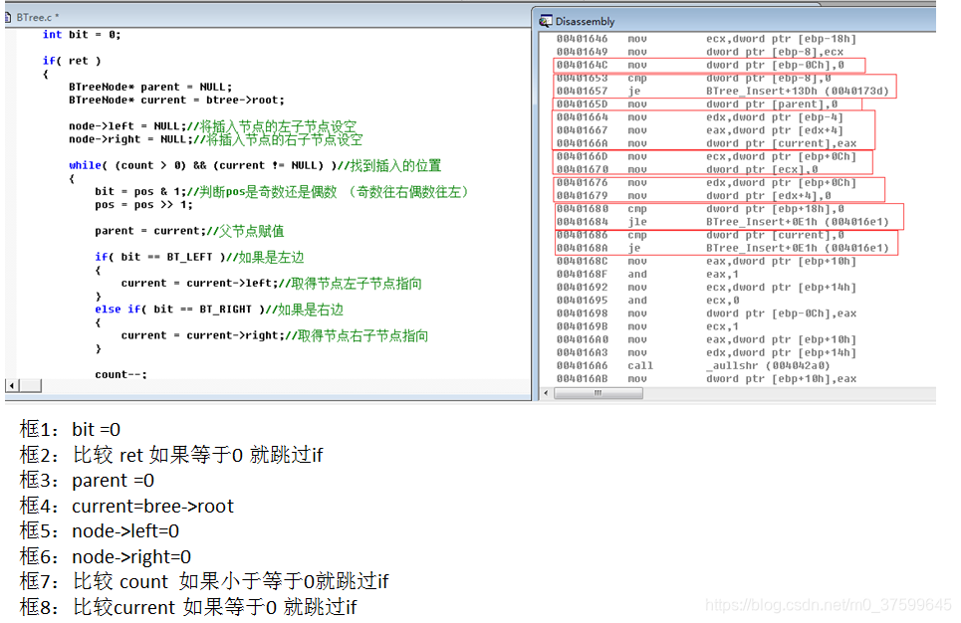The width and height of the screenshot is (961, 623).
Task: Click the 'dword ptr [edx+4],0' operand
Action: (769, 195)
